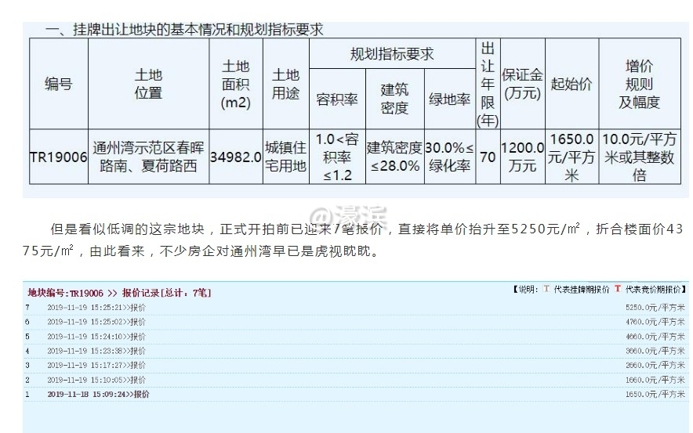
Task: Click the 34982.0 land area cell
Action: (235, 157)
